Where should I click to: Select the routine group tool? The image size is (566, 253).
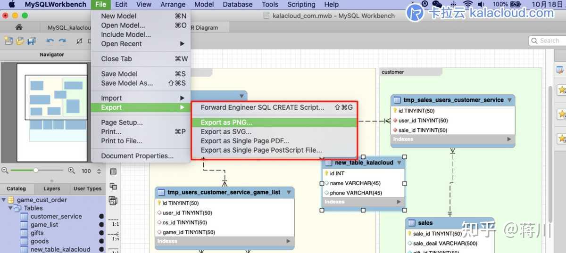(x=113, y=201)
